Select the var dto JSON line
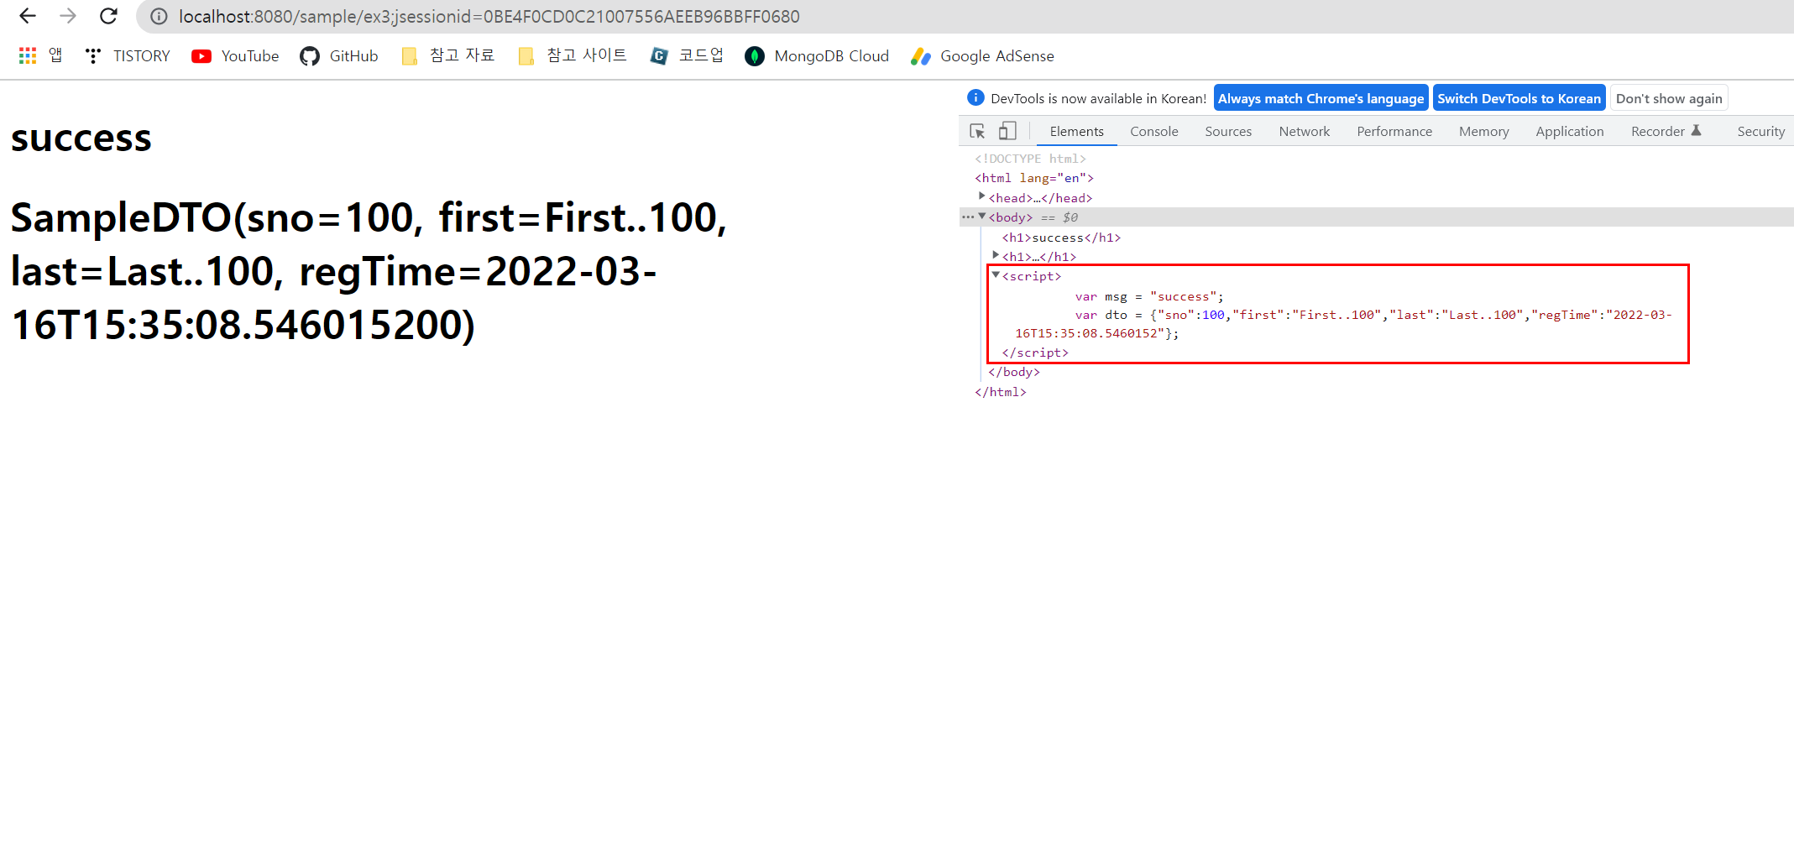The height and width of the screenshot is (841, 1794). pos(1343,324)
